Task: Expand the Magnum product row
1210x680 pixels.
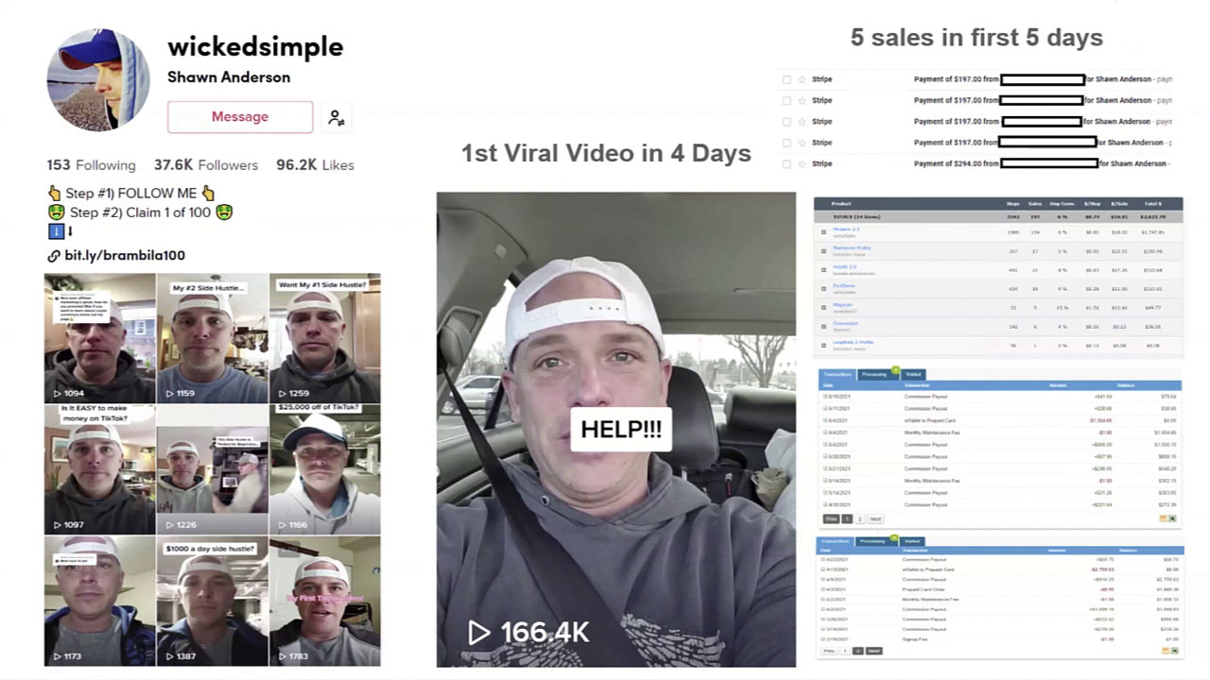Action: click(x=823, y=307)
